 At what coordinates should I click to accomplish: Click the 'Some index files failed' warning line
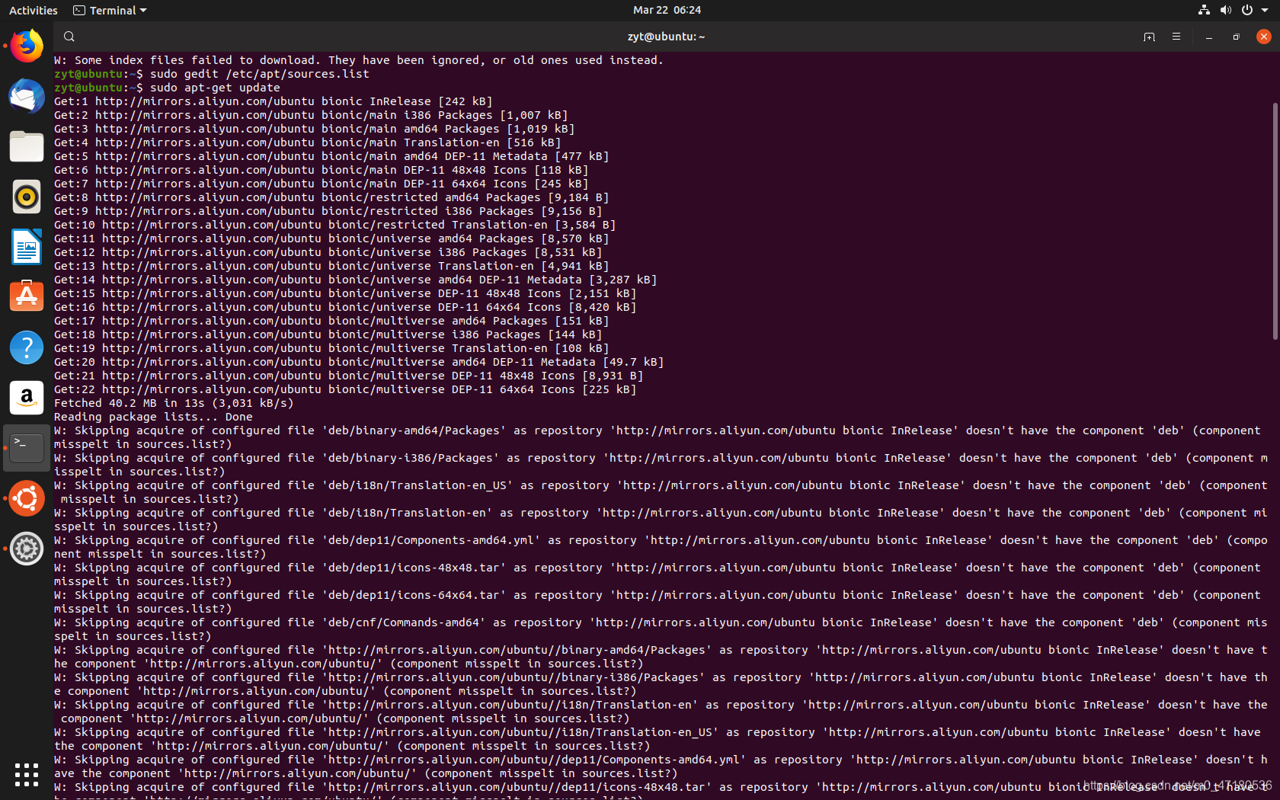click(359, 60)
